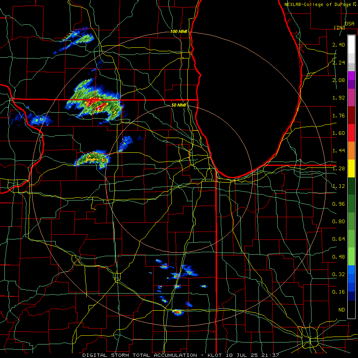Select the white swatch at legend top

tap(351, 45)
